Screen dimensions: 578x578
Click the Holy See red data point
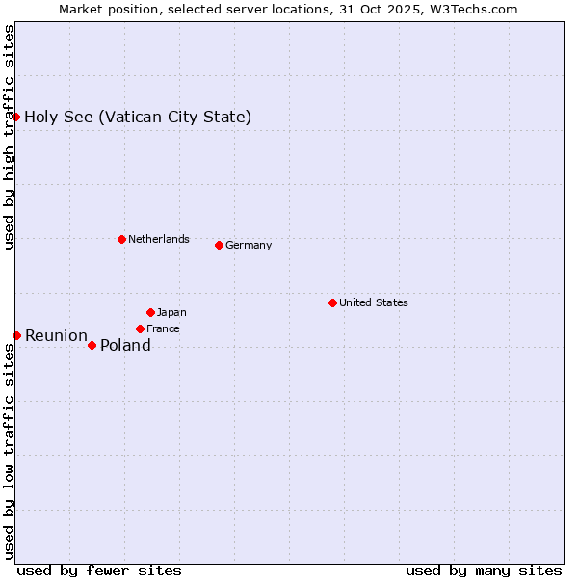click(x=16, y=117)
